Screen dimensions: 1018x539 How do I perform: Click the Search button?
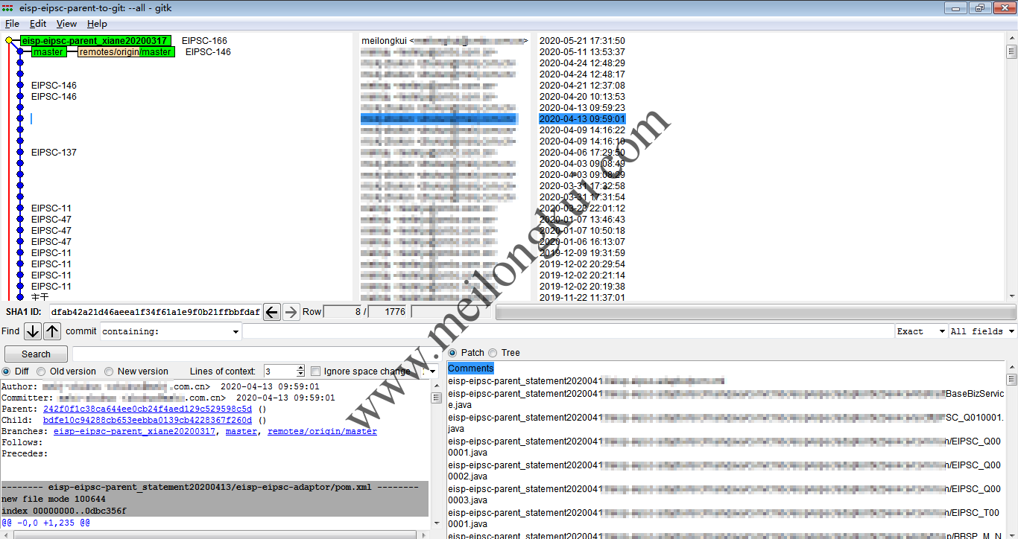(x=36, y=354)
